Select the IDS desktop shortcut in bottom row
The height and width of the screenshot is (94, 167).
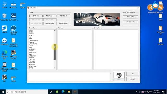coord(4,78)
